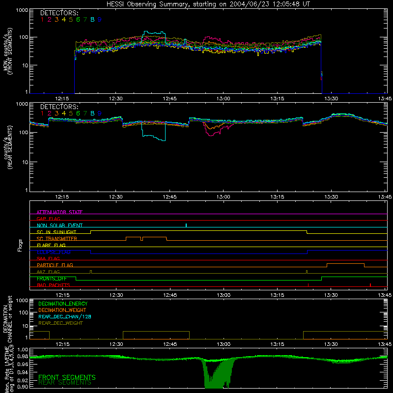Viewport: 393px width, 393px height.
Task: Select detector 4 in front segments legend
Action: click(x=64, y=20)
